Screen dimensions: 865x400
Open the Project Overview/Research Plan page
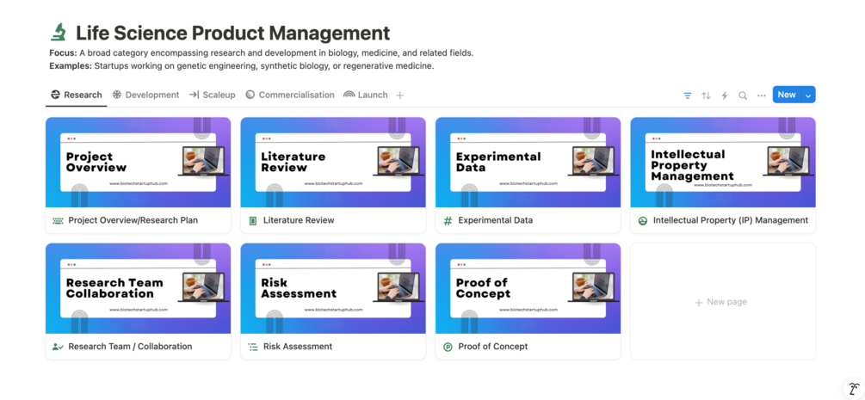coord(133,220)
